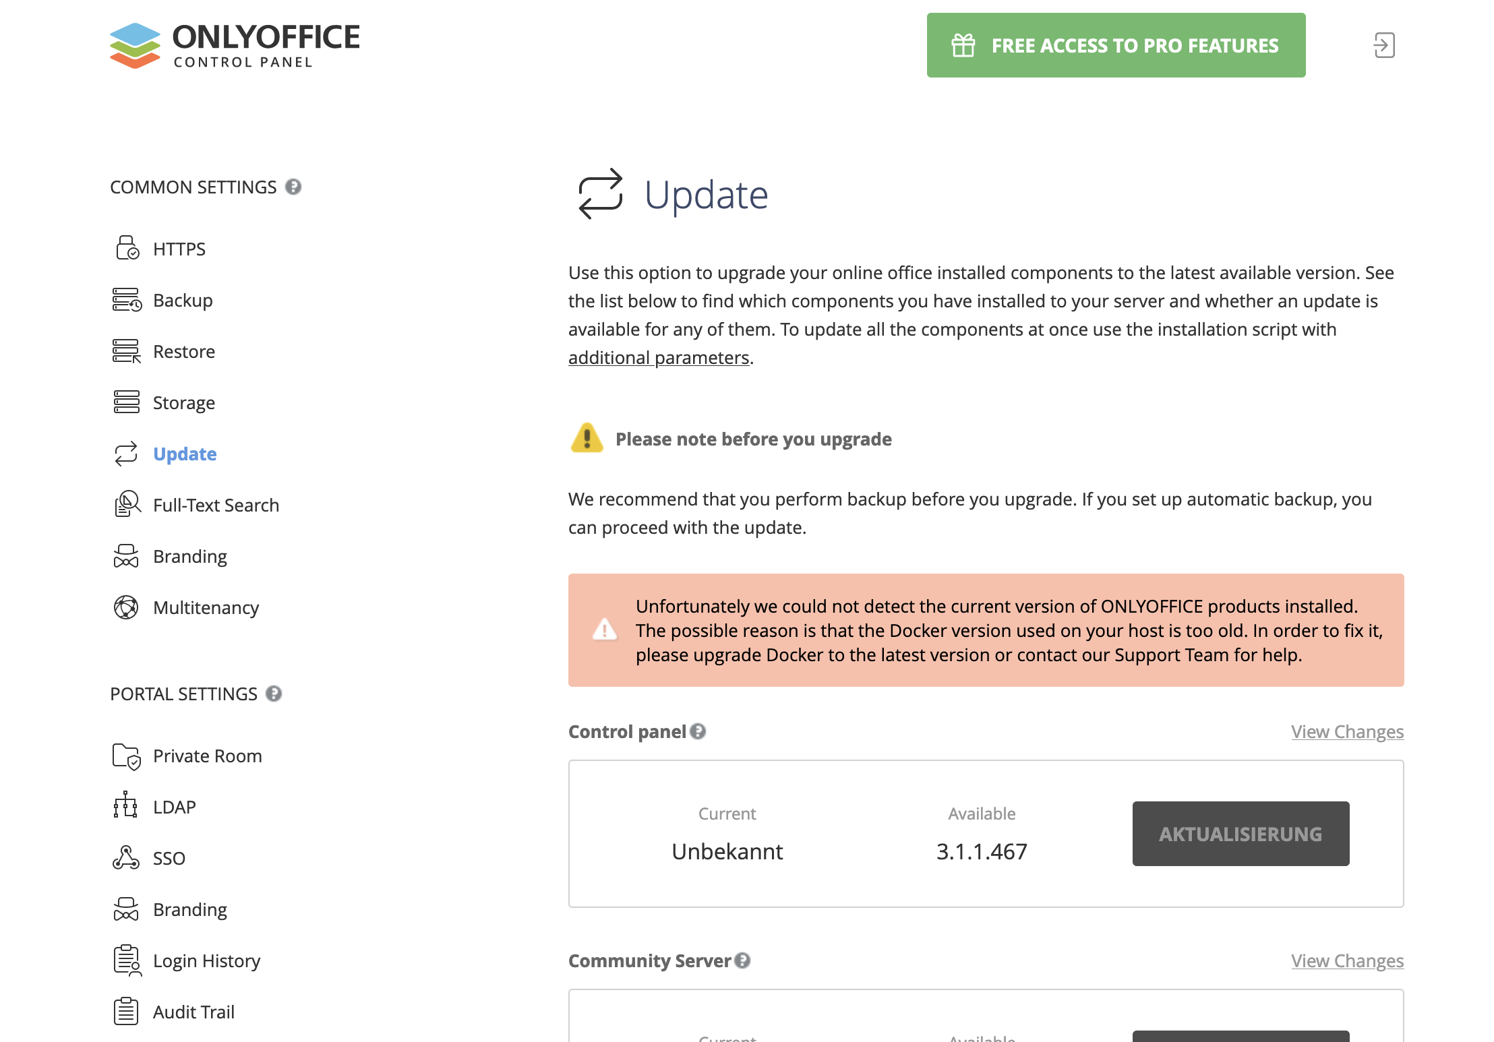Open the HTTPS settings page

(x=179, y=249)
